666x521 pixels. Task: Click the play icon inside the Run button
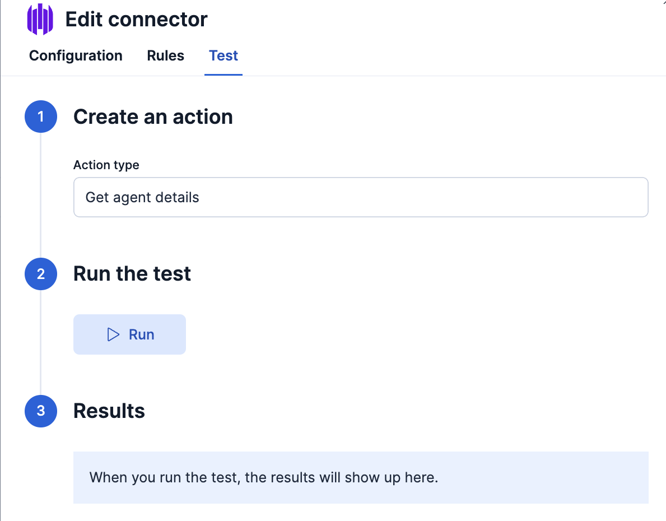[x=112, y=334]
